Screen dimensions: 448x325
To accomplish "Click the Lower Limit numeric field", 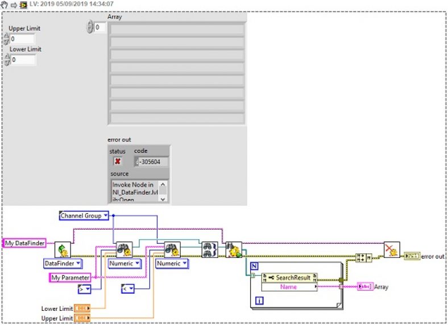I will 23,60.
